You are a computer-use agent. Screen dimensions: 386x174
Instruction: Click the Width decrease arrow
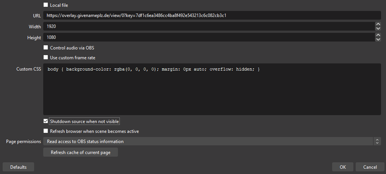pos(378,29)
